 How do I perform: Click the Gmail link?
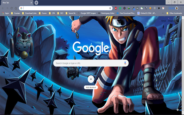(x=164, y=21)
